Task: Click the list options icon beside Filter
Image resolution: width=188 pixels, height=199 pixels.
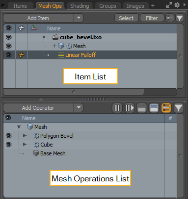Action: 170,18
